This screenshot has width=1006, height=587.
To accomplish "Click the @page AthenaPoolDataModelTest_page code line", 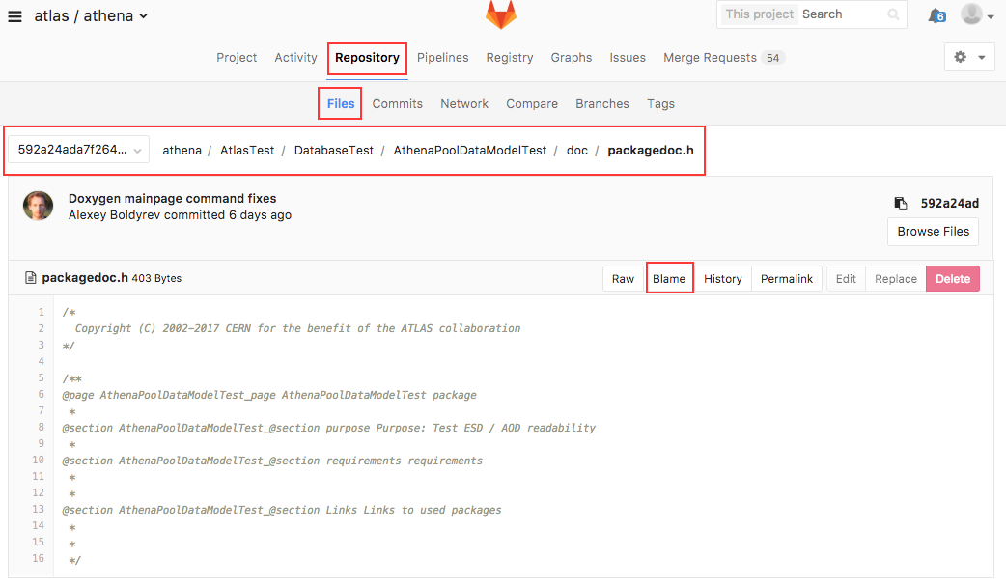I will tap(269, 395).
